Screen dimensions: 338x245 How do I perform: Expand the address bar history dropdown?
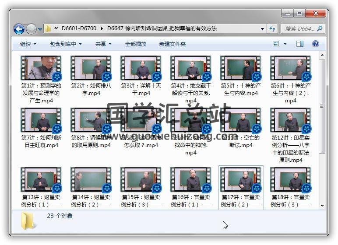pyautogui.click(x=262, y=29)
